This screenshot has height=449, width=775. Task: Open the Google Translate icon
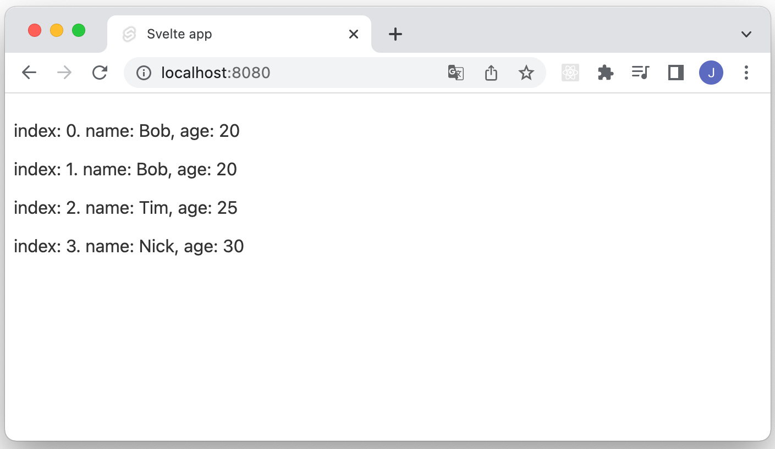pos(455,73)
